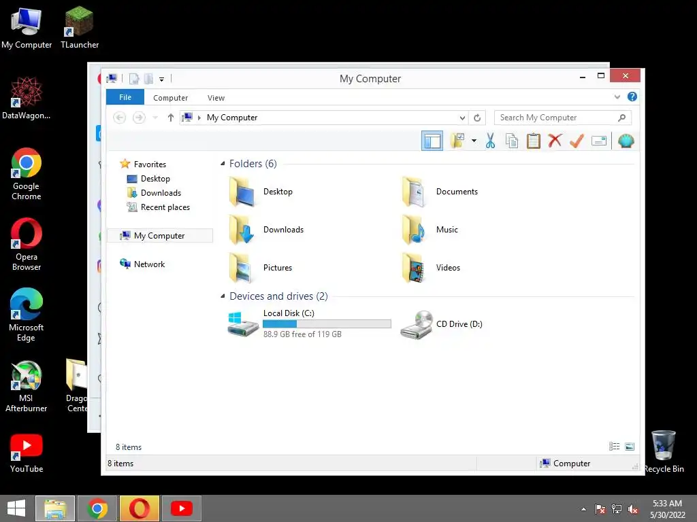The width and height of the screenshot is (697, 522).
Task: Open the View ribbon tab
Action: (x=216, y=98)
